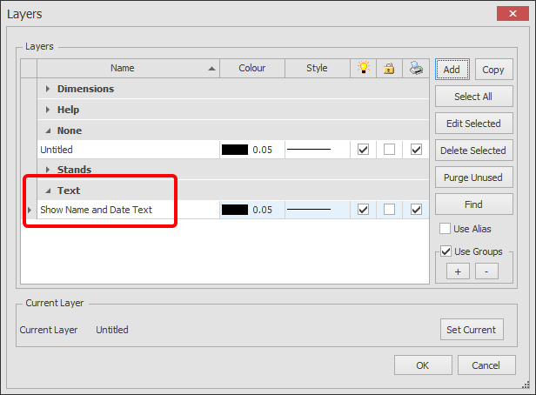Click Set Current button
Screen dimensions: 536x395
click(472, 330)
